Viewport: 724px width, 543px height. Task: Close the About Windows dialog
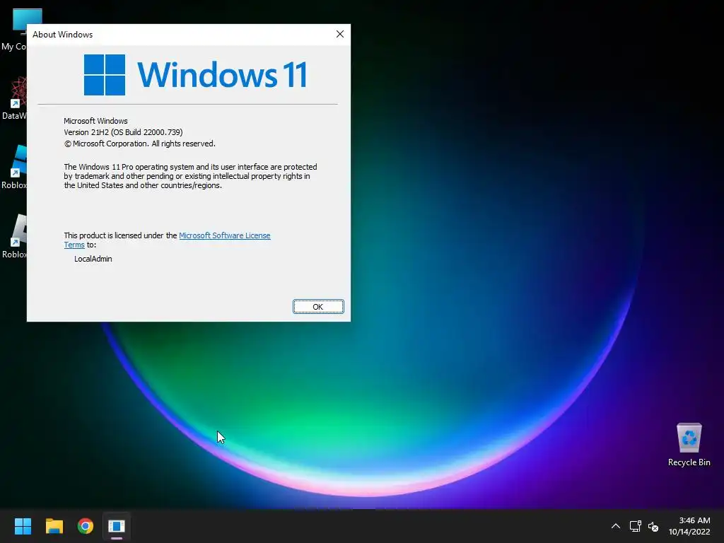pos(340,34)
